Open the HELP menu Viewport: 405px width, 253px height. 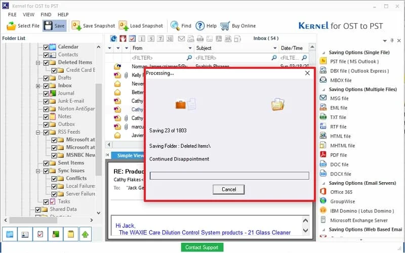tap(63, 15)
